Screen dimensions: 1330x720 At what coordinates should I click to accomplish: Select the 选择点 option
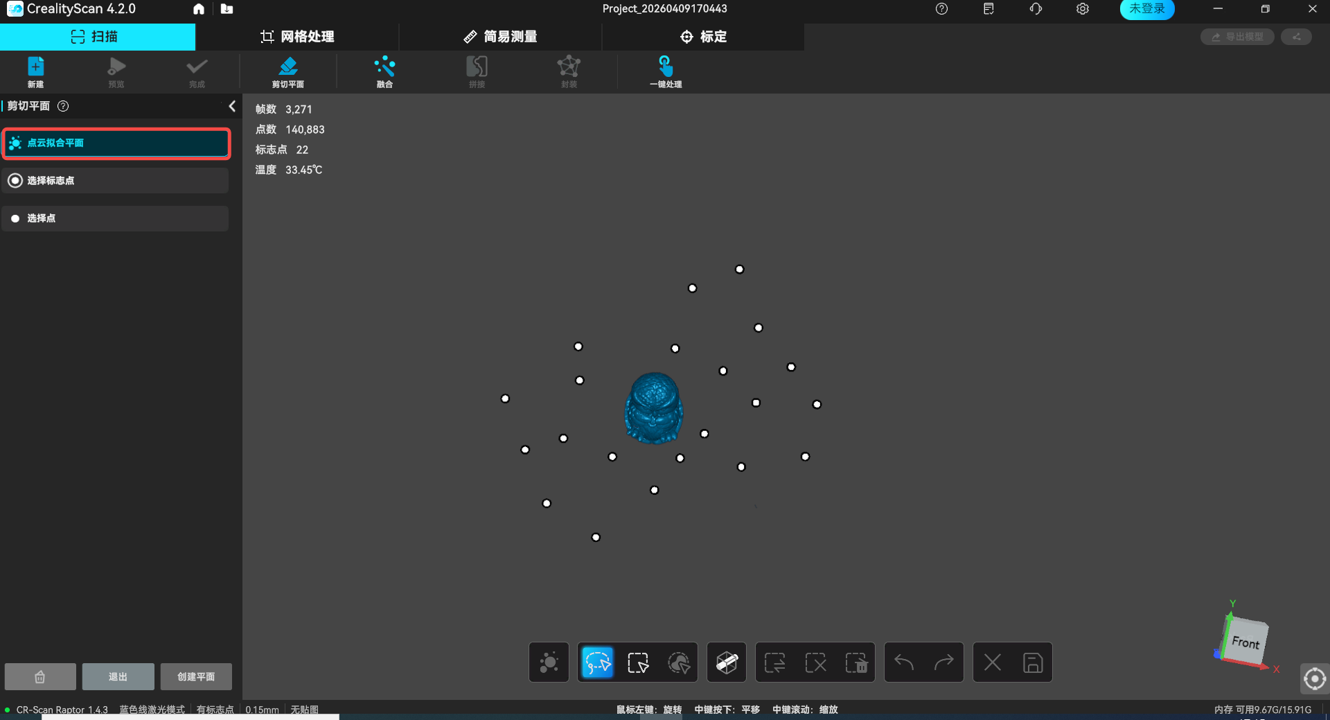[x=116, y=218]
